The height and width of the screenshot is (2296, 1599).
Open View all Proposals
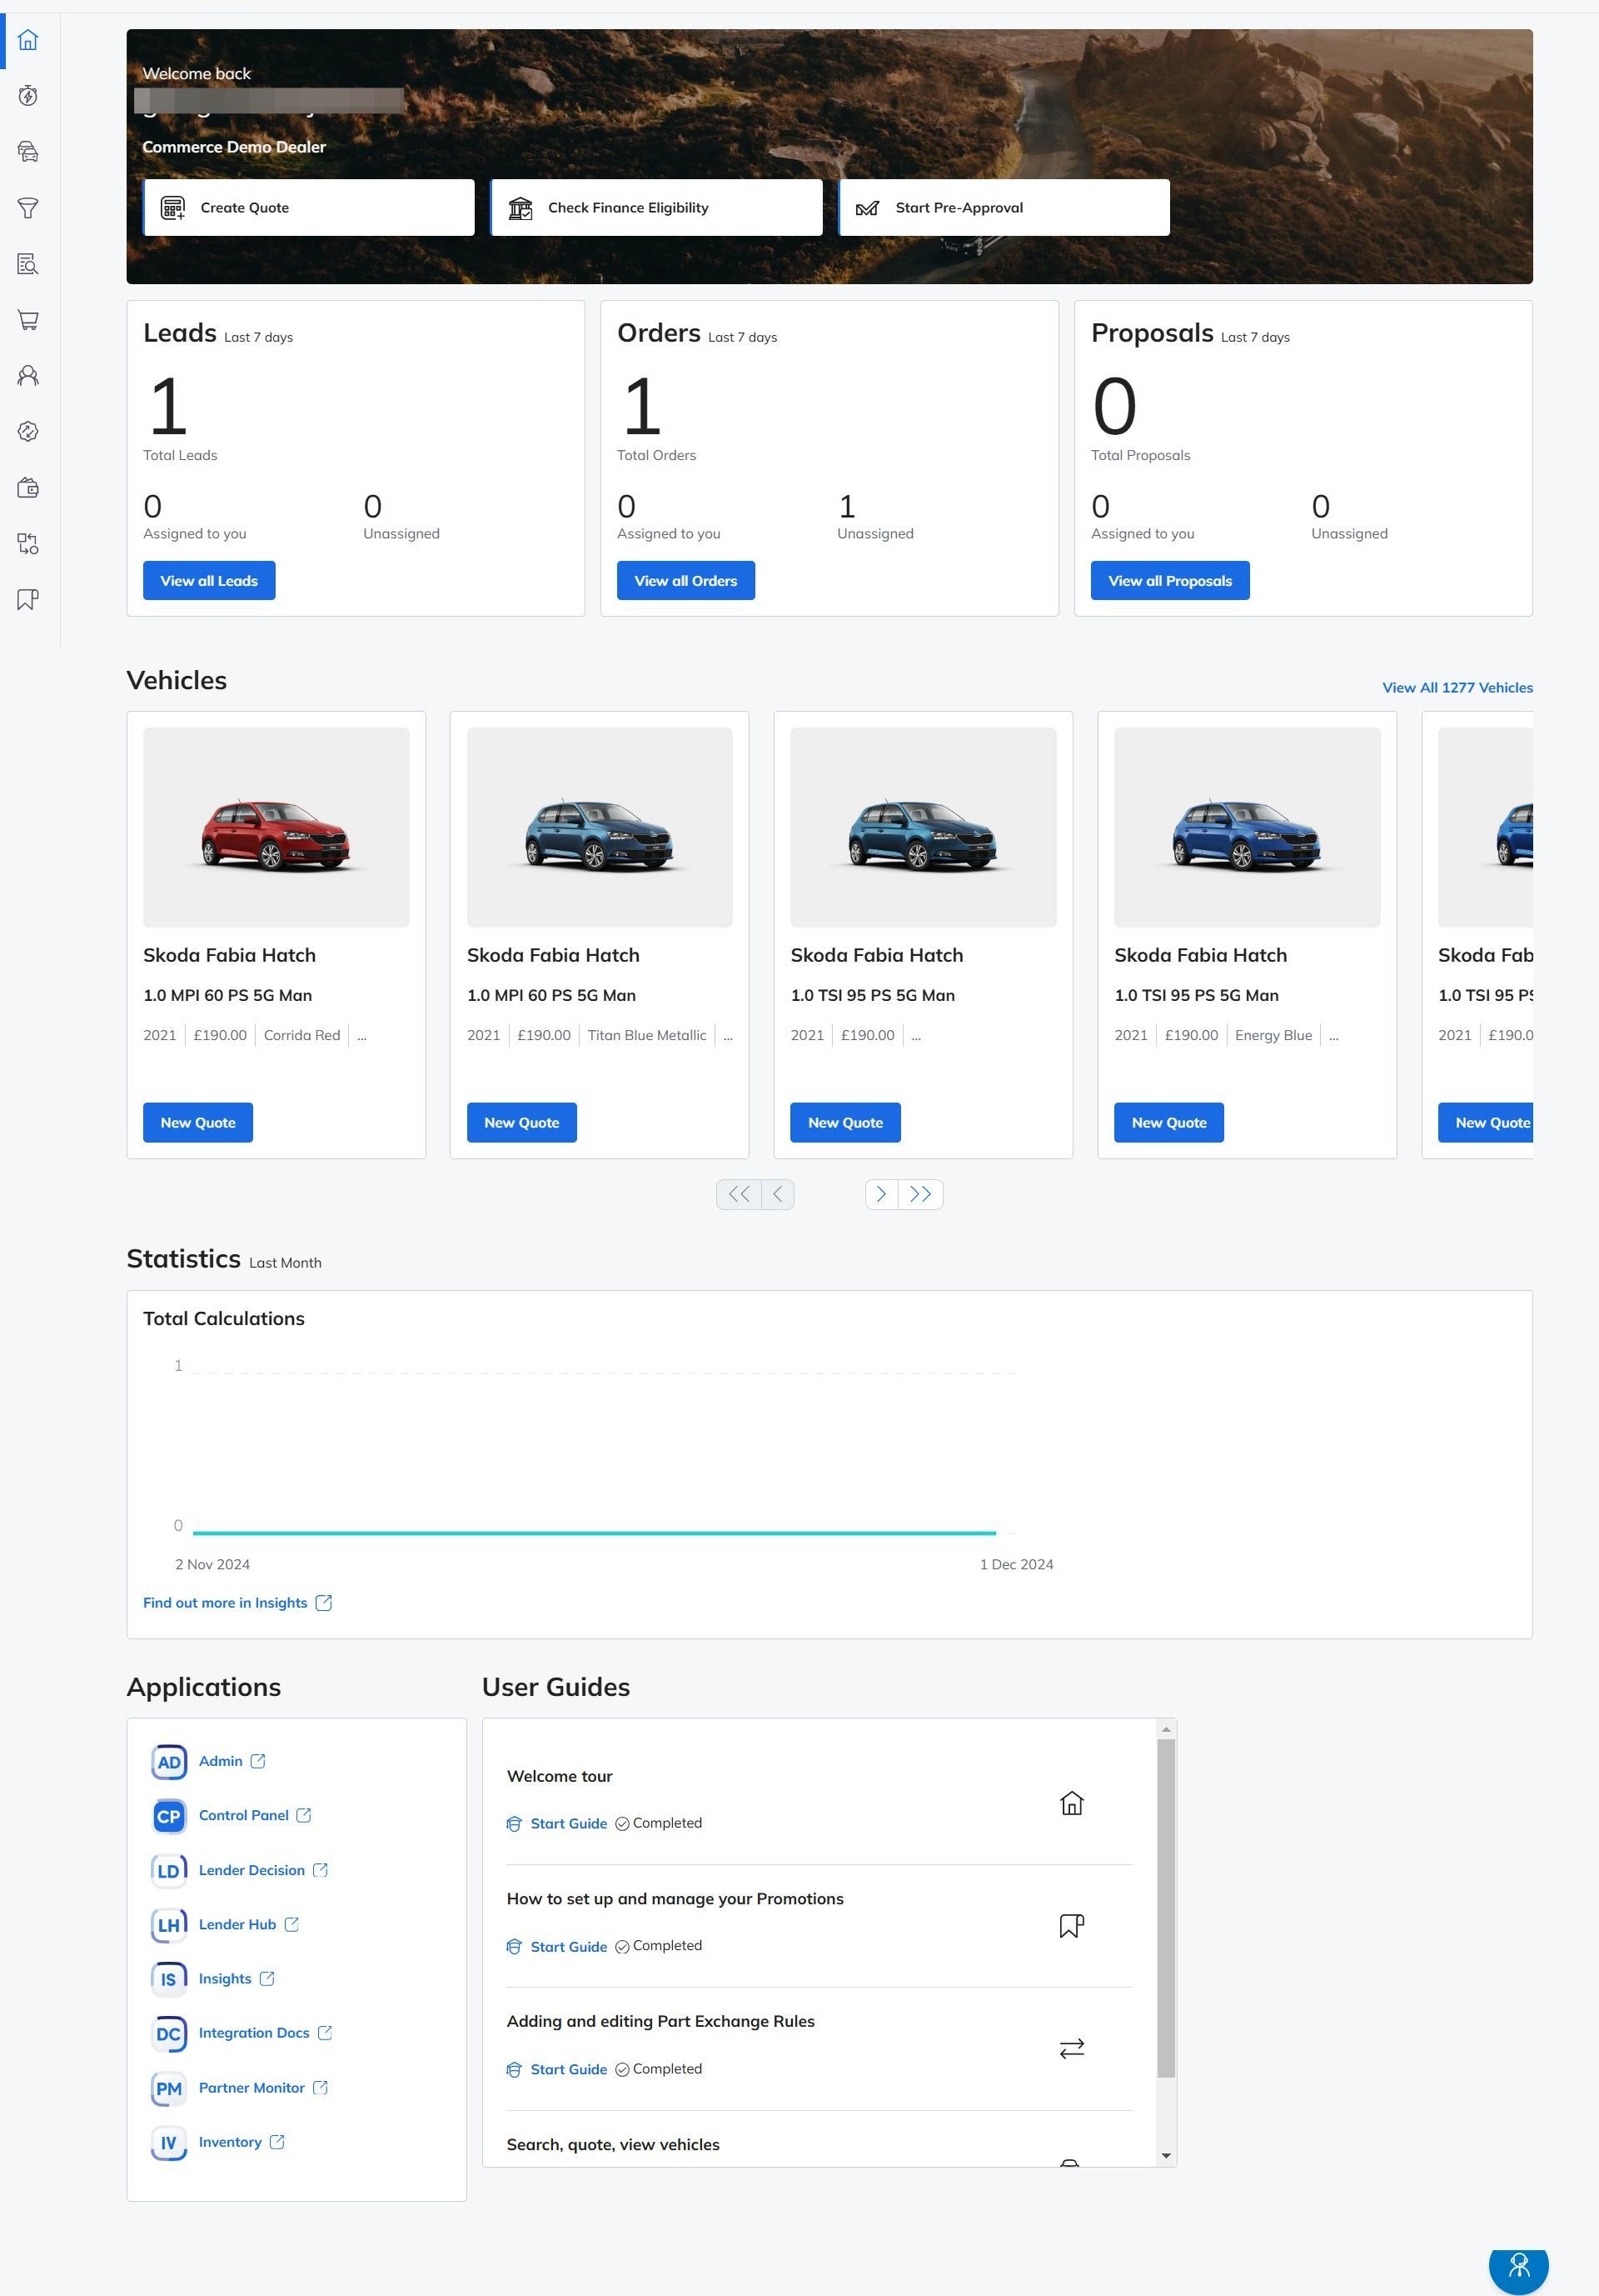[x=1170, y=581]
